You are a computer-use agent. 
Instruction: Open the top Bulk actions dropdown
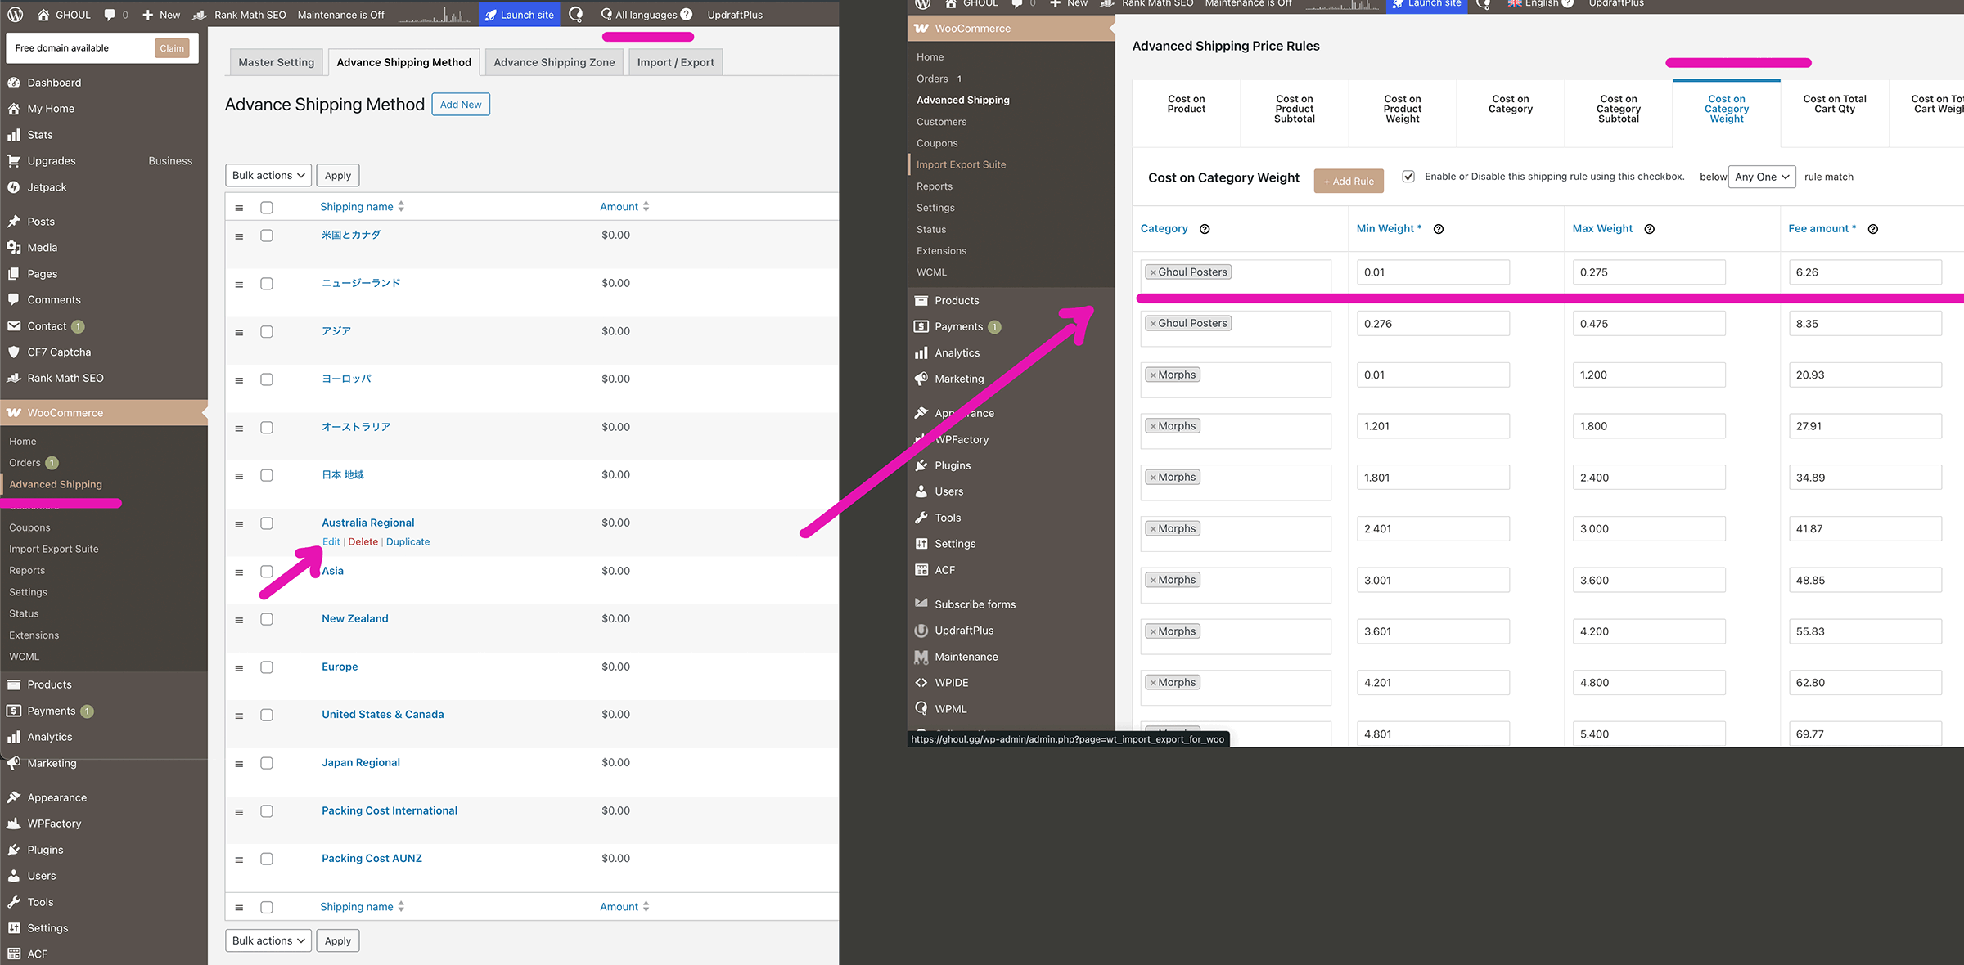[x=268, y=175]
